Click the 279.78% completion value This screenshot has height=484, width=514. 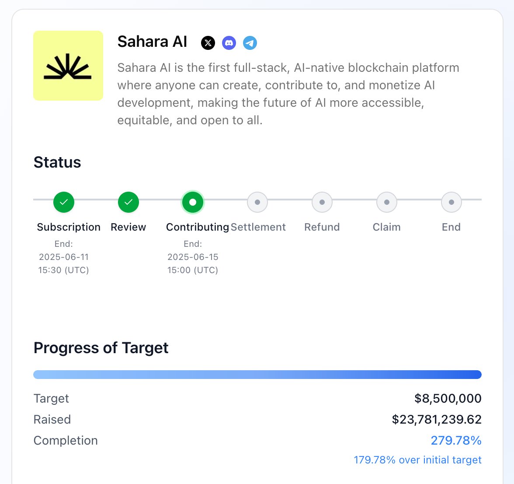pyautogui.click(x=456, y=440)
